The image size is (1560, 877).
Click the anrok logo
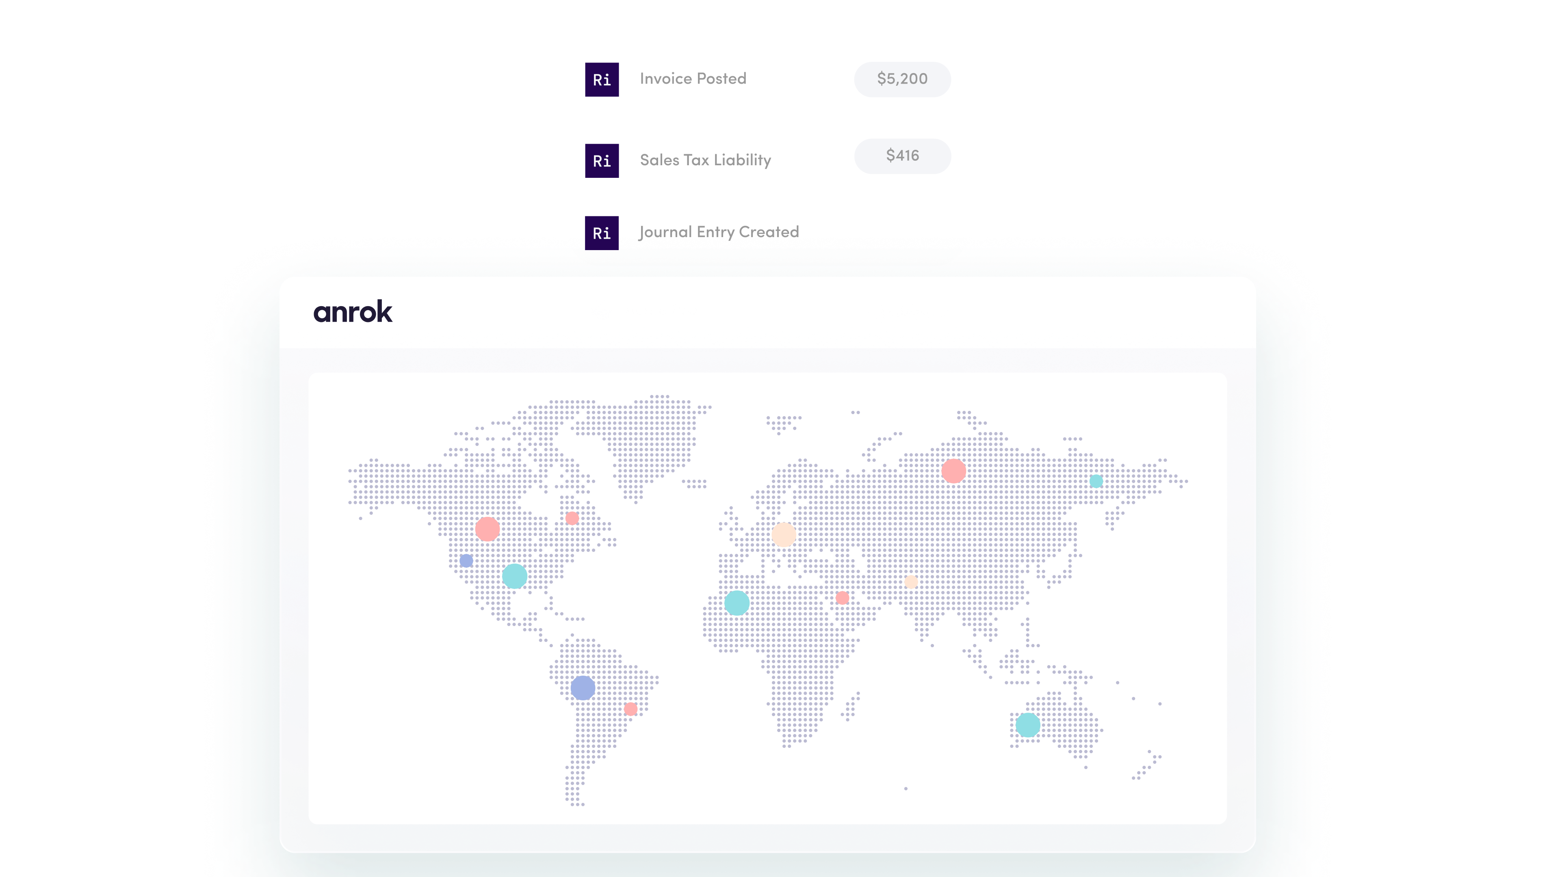click(353, 312)
